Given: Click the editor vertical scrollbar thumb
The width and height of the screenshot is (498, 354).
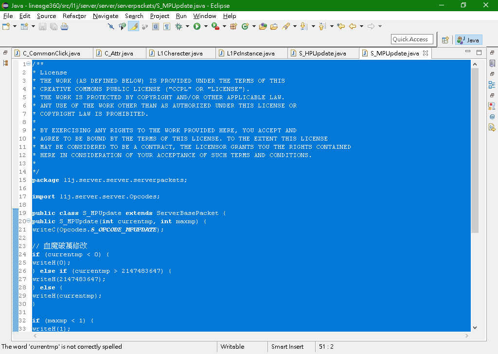Looking at the screenshot, I should pos(475,151).
